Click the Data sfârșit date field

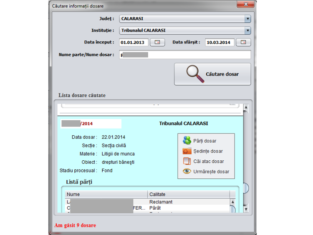click(219, 42)
